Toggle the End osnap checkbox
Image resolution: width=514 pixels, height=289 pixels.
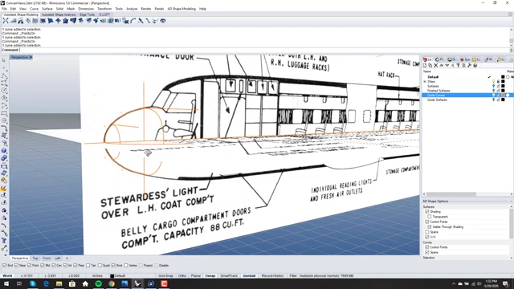click(5, 266)
